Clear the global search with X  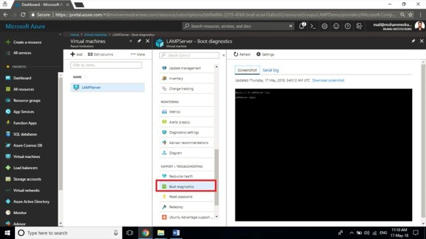291,26
